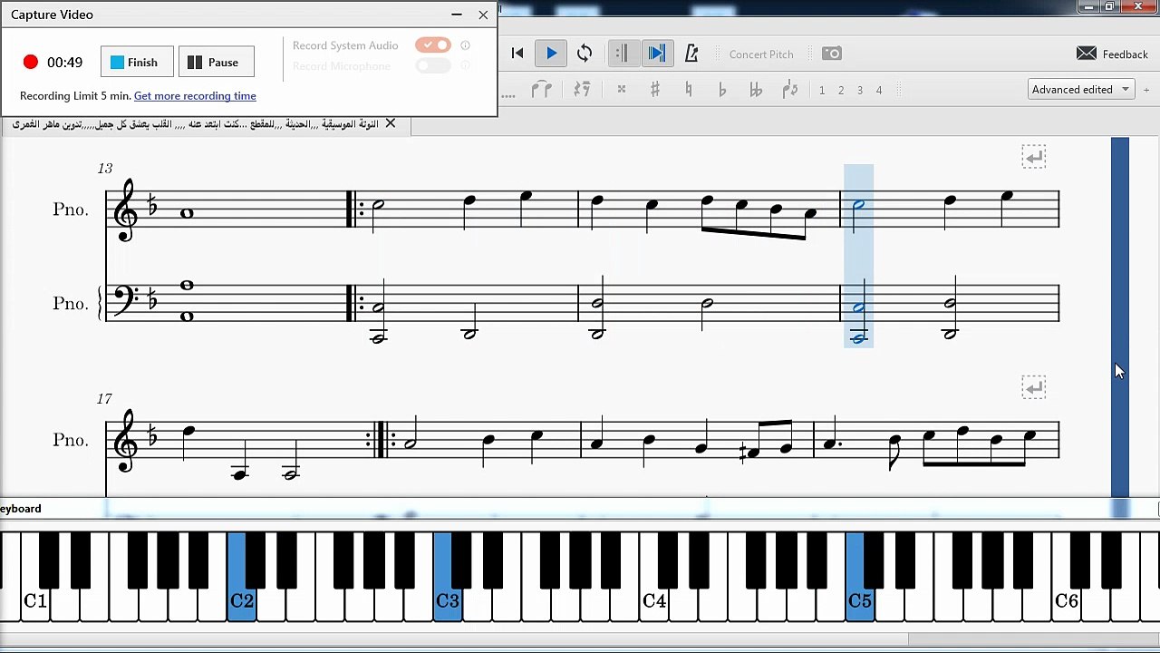The height and width of the screenshot is (653, 1160).
Task: Click the measure number 13
Action: tap(105, 168)
